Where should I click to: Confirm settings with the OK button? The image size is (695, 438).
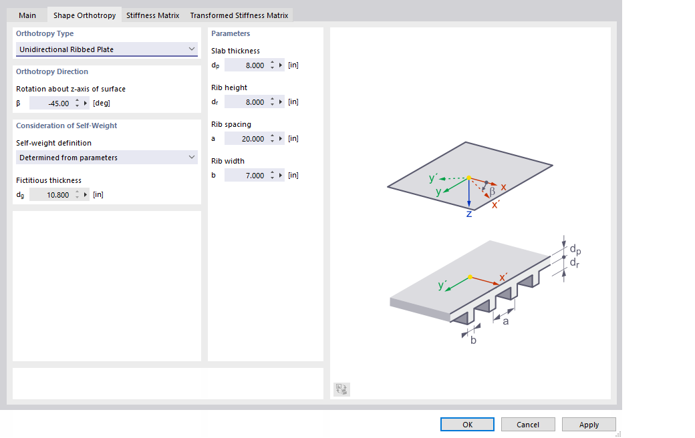pos(467,424)
